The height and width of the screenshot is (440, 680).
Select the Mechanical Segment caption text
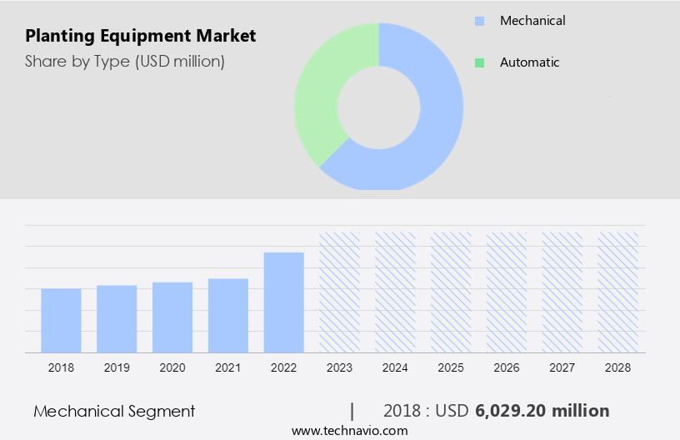114,411
